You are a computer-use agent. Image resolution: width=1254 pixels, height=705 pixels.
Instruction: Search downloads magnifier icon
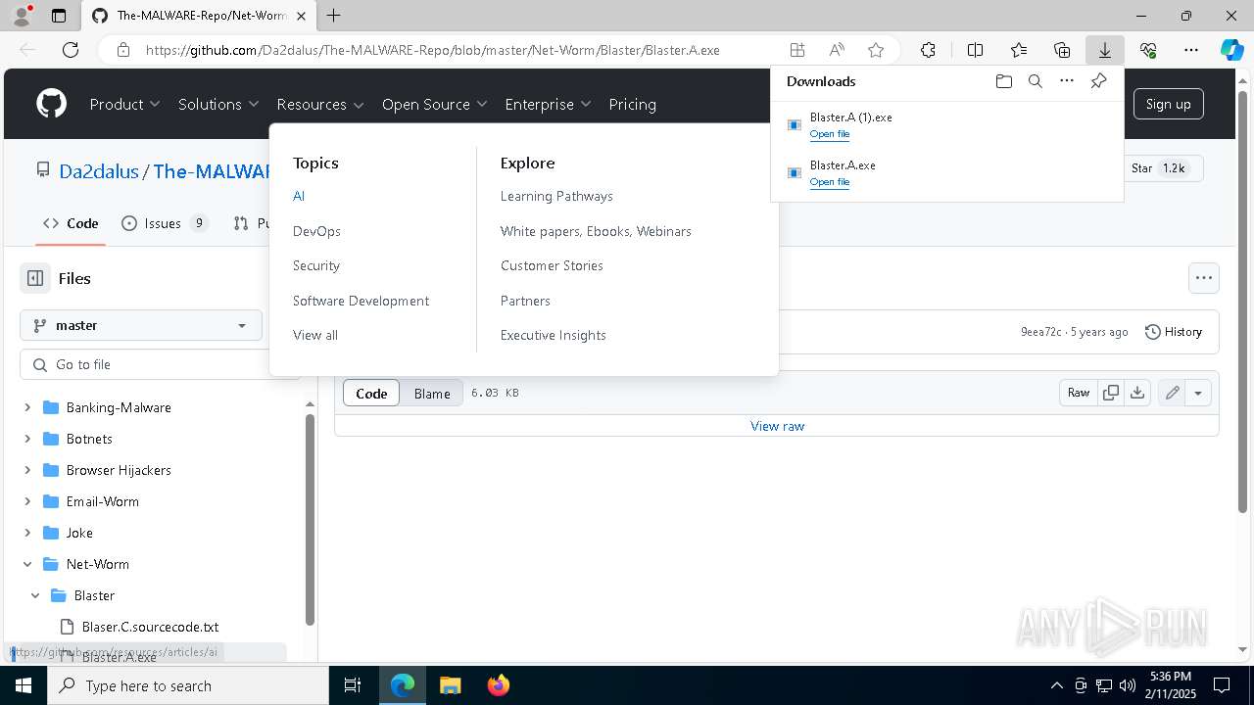click(1035, 81)
